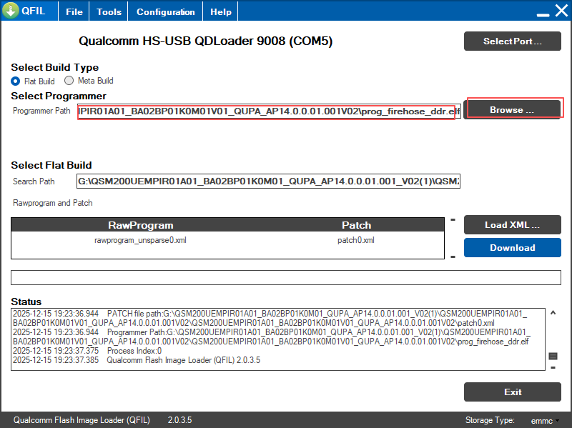The height and width of the screenshot is (428, 572).
Task: Click the minus icon left of Download button
Action: pos(453,255)
